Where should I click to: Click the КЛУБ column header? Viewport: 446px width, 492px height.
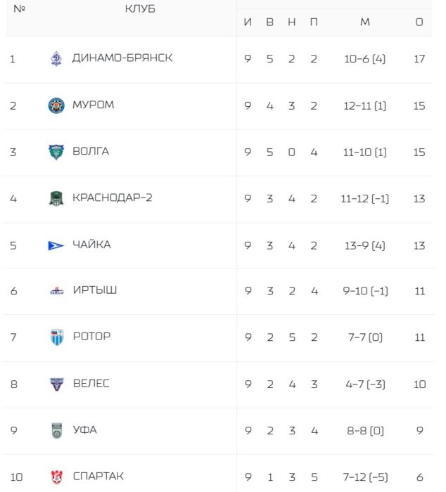[140, 8]
